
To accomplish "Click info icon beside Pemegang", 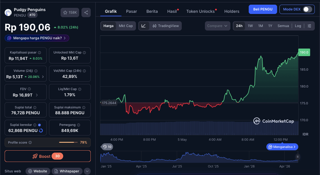I will 78,125.
